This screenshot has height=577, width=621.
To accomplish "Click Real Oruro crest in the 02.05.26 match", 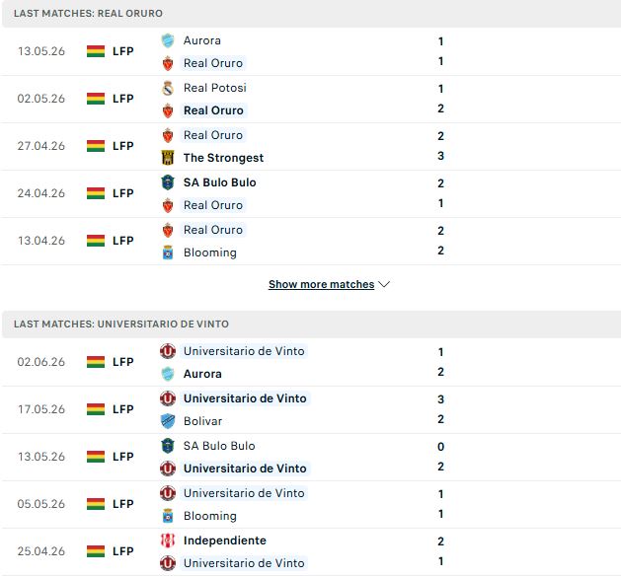I will (x=168, y=110).
